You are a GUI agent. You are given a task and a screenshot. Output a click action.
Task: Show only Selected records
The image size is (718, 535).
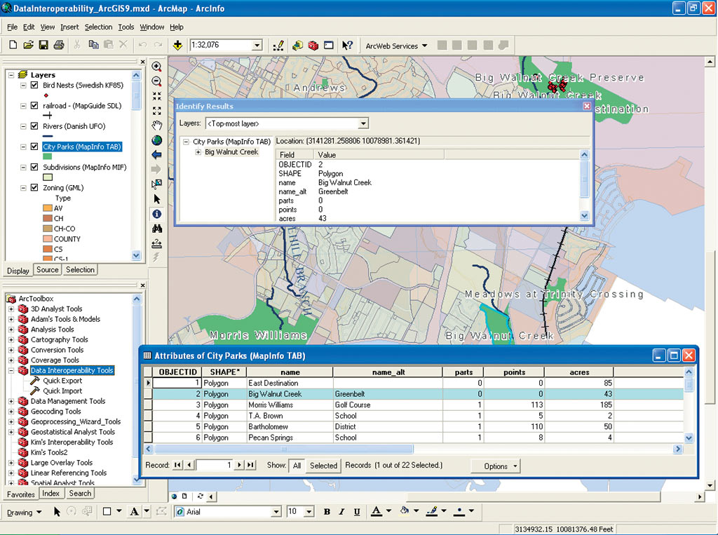pos(323,466)
